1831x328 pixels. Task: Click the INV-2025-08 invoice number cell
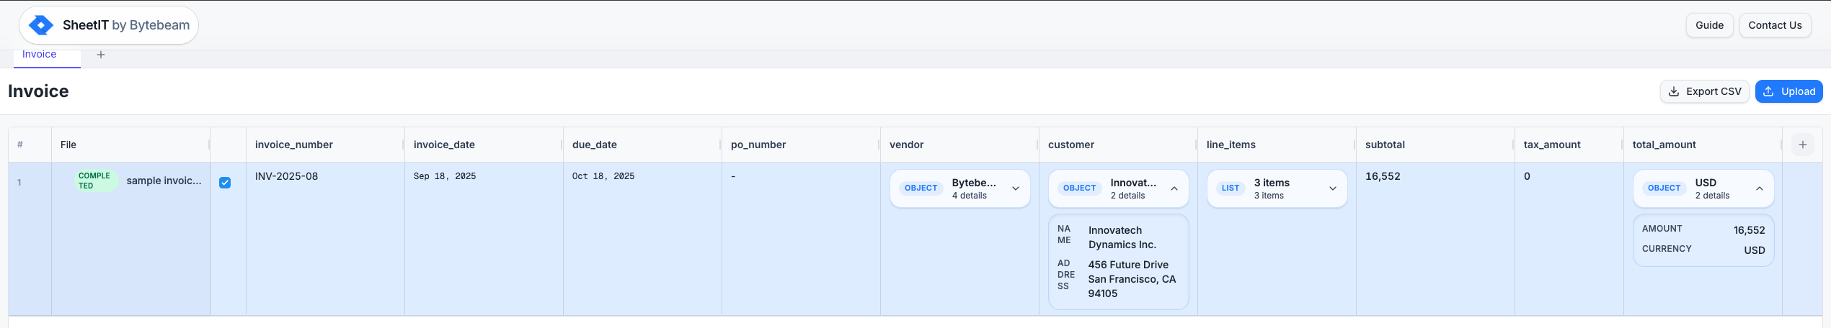coord(286,176)
